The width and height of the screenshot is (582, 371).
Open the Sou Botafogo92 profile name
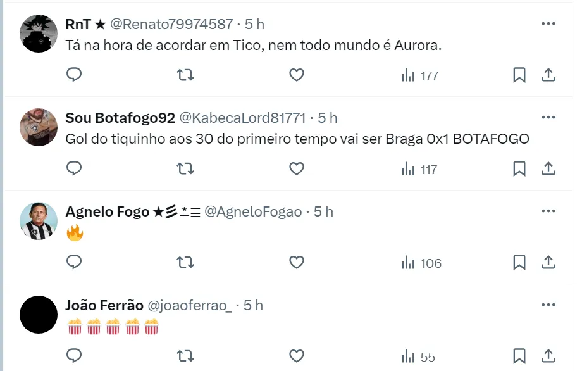tap(120, 118)
